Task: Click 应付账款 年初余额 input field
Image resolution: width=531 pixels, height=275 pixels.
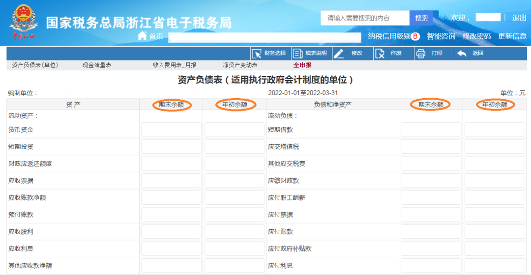Action: 495,232
